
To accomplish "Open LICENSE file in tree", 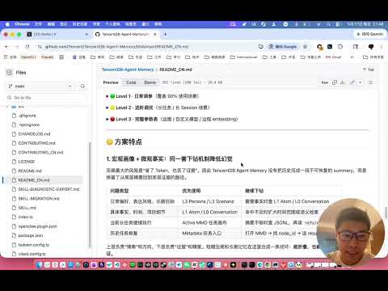I will (x=27, y=162).
